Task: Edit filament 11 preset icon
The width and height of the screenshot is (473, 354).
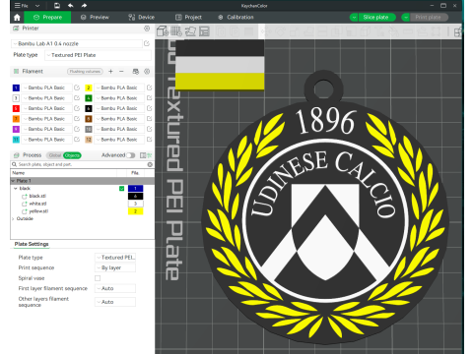Action: [x=77, y=140]
